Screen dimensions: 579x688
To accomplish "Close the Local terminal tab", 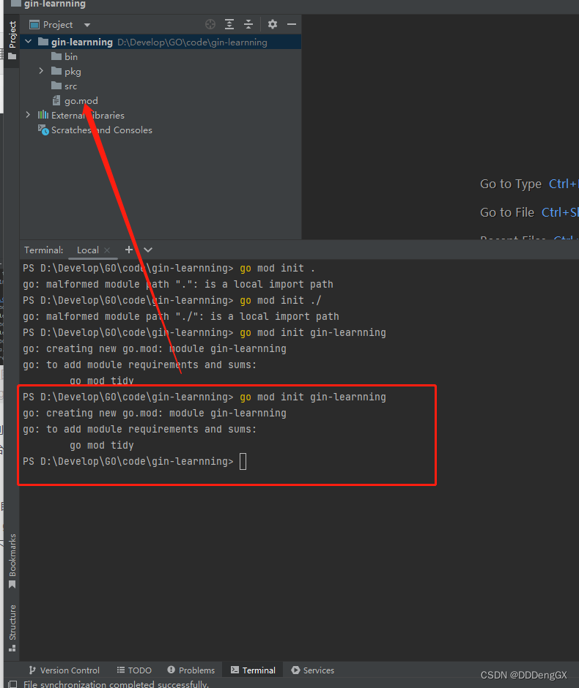I will [x=107, y=250].
